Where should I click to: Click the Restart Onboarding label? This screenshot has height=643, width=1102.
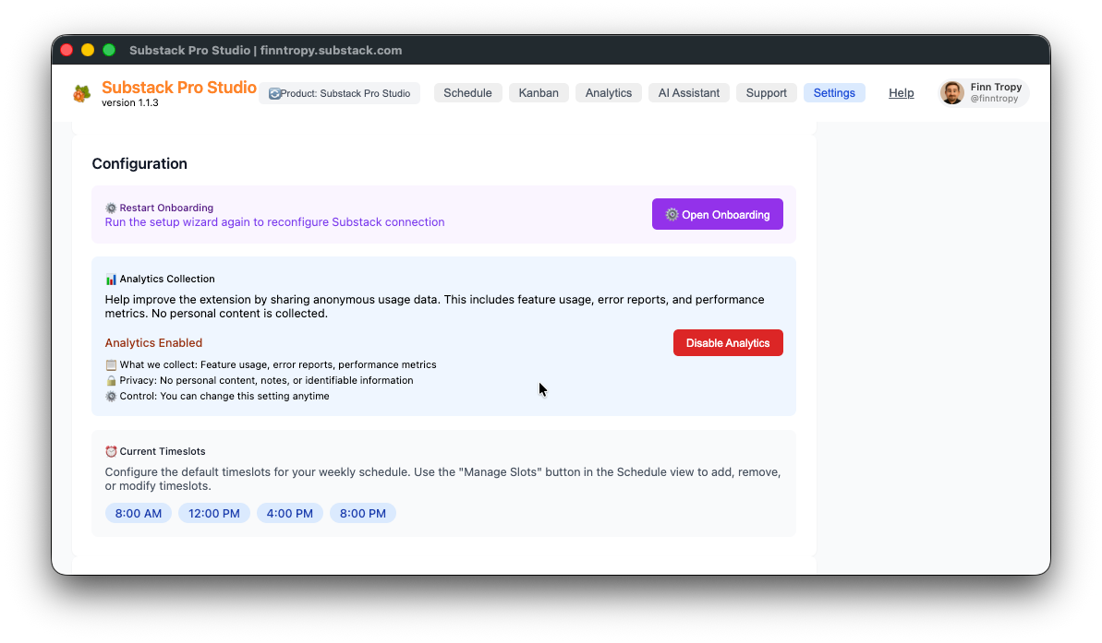pyautogui.click(x=166, y=208)
